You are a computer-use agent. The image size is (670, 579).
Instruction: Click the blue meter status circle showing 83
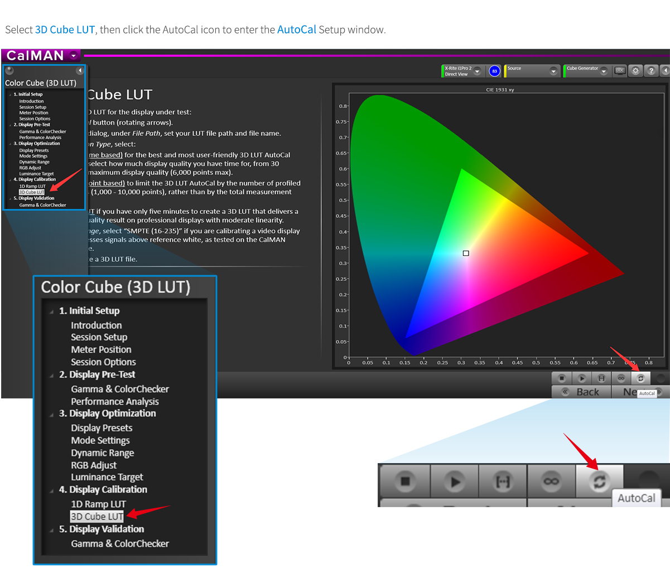pyautogui.click(x=494, y=71)
